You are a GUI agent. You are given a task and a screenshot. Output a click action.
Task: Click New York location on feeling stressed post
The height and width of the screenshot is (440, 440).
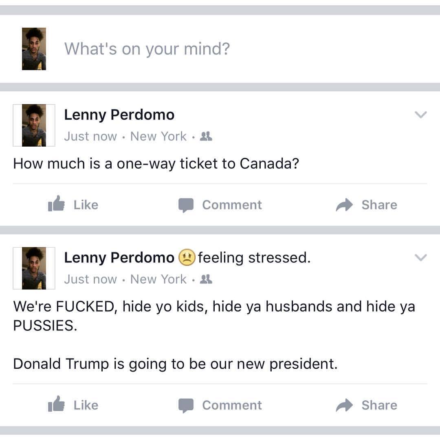pyautogui.click(x=158, y=279)
